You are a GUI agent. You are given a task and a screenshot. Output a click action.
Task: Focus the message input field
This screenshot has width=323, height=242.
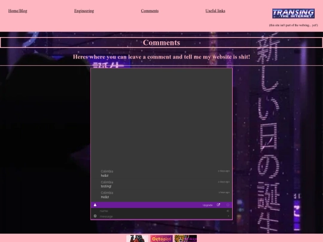[x=161, y=216]
